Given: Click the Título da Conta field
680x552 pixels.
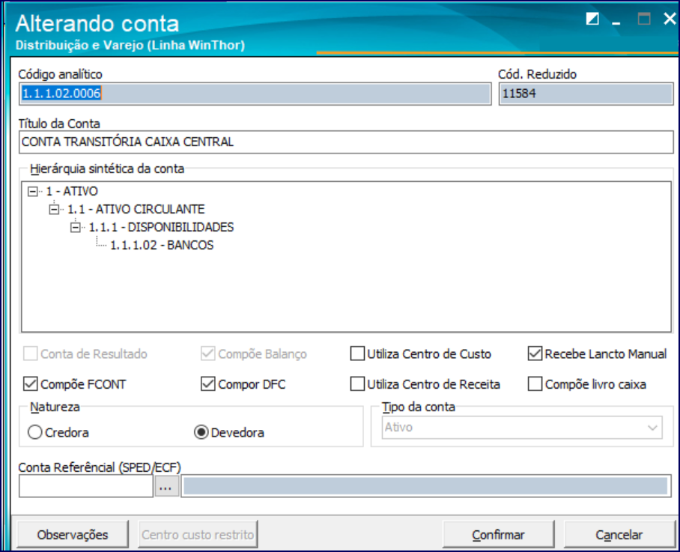Looking at the screenshot, I should [346, 142].
